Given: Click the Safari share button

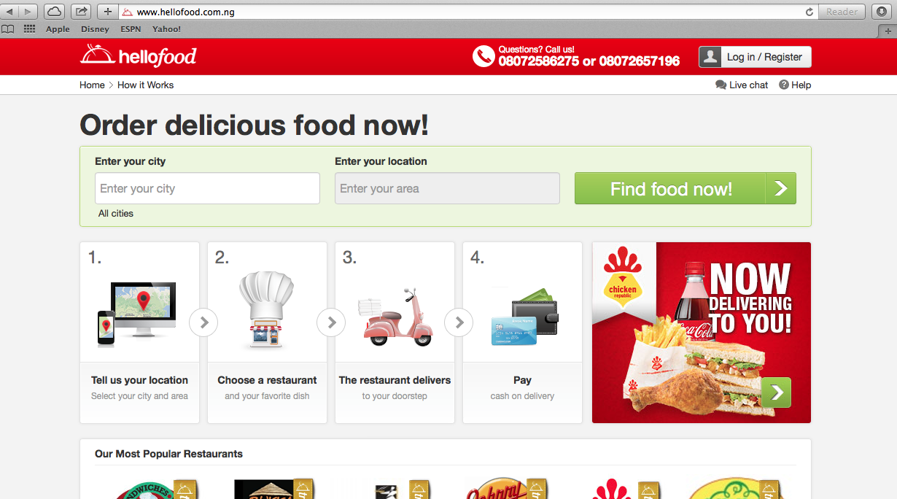Looking at the screenshot, I should (82, 12).
